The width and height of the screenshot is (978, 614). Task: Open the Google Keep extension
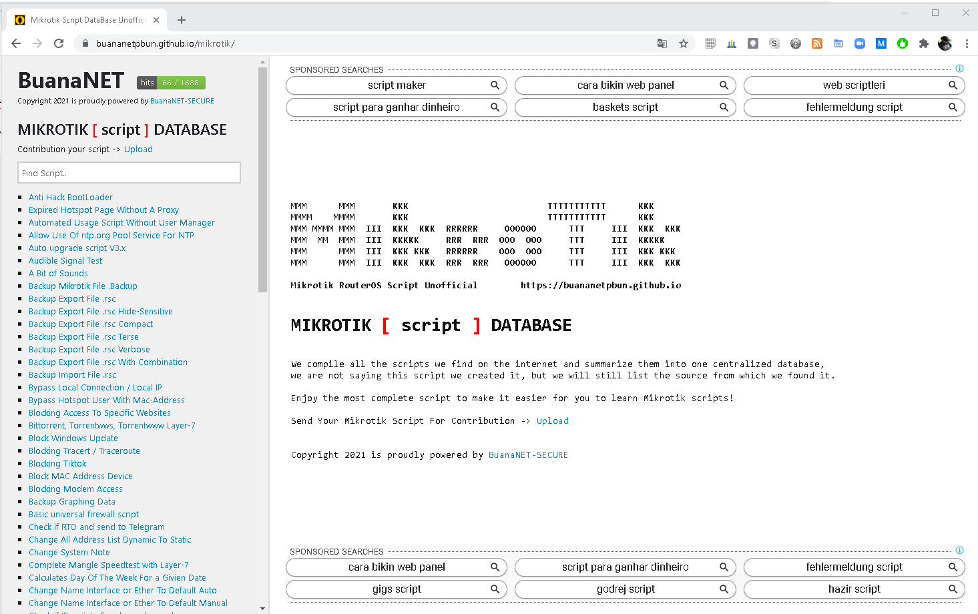pyautogui.click(x=753, y=43)
